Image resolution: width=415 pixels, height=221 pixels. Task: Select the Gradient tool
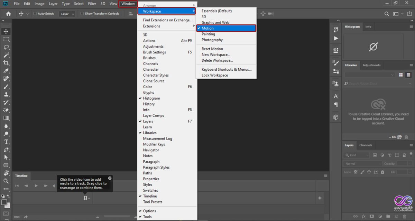click(6, 118)
